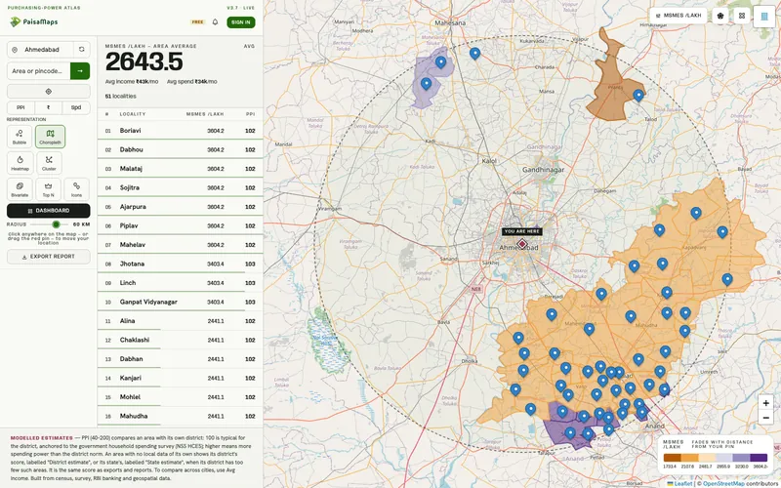Open the Ahmedabad city selector
Viewport: 781px width, 488px height.
41,50
